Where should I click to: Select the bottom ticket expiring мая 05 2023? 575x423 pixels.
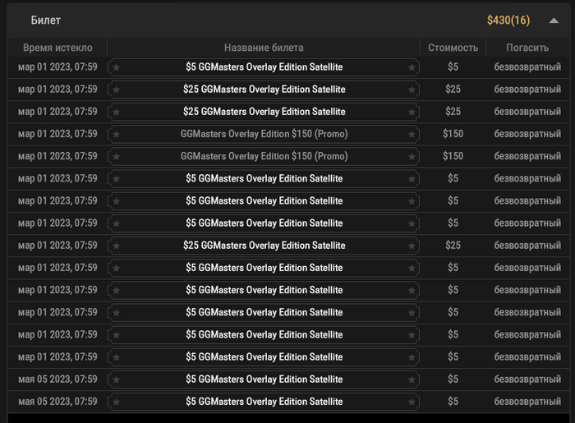point(264,402)
